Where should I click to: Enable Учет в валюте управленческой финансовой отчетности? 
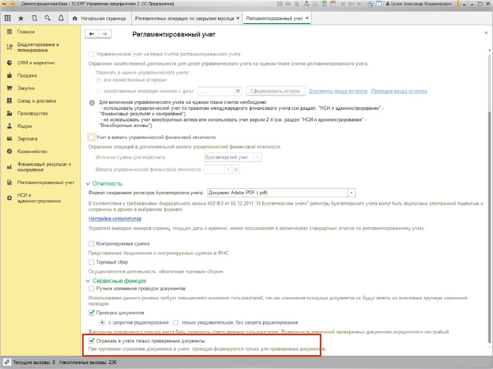[x=92, y=138]
